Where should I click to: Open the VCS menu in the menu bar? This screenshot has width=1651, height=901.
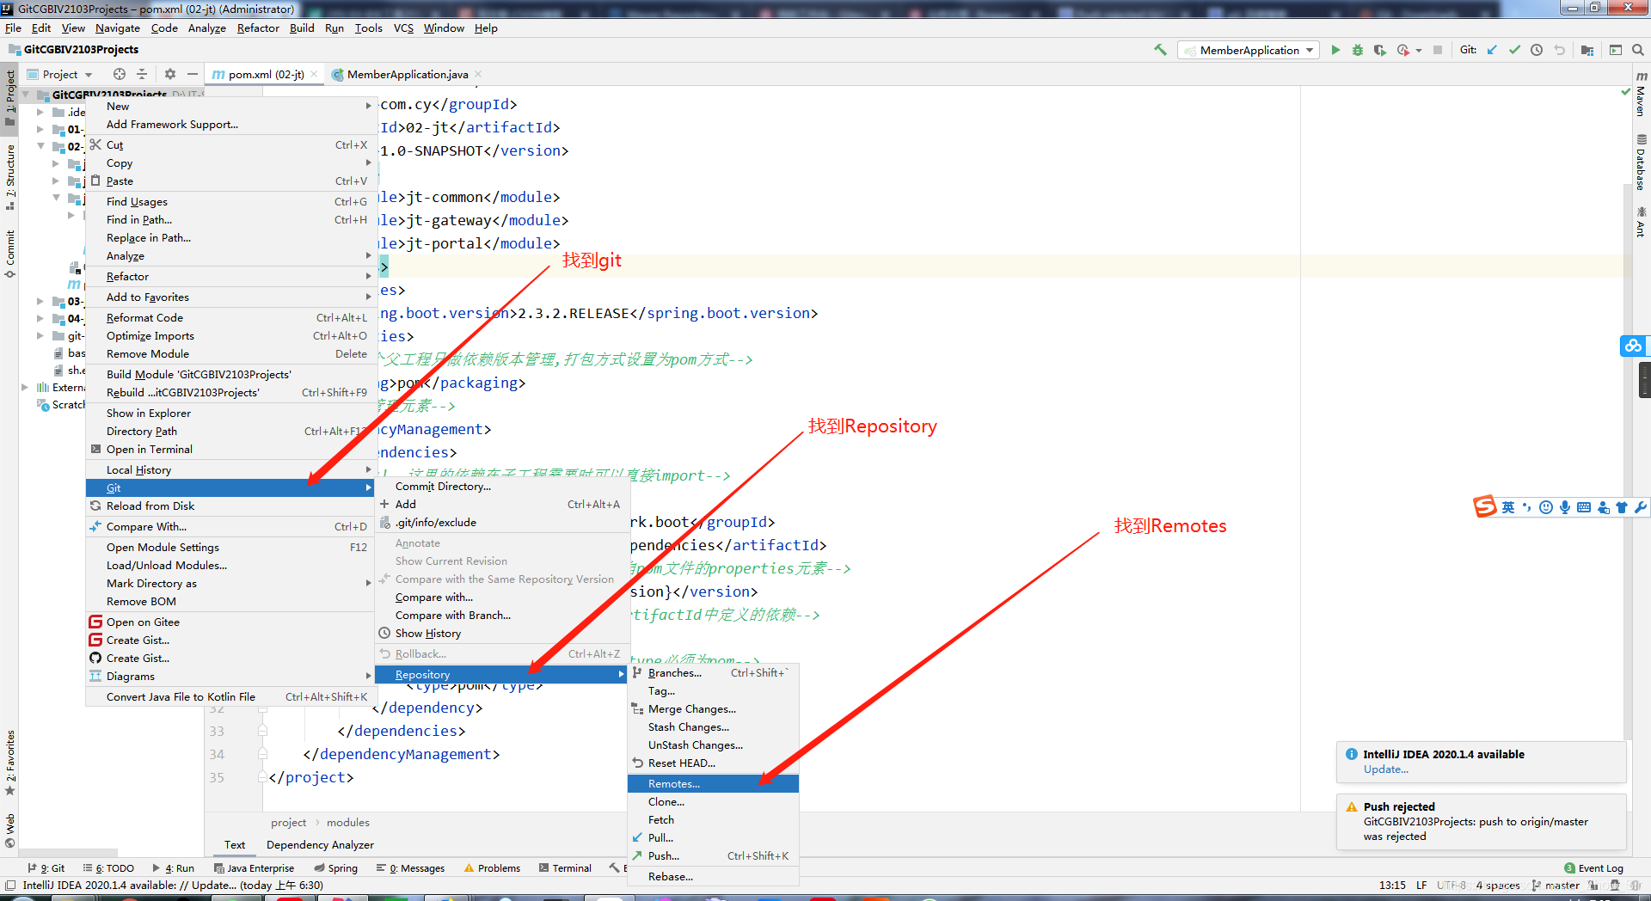point(403,28)
